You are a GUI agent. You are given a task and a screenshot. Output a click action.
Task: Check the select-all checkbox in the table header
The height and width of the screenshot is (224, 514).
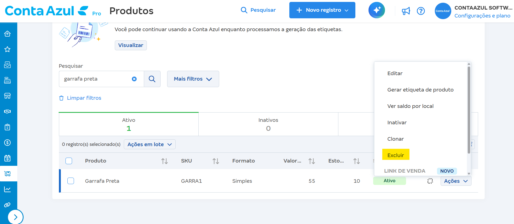pos(69,161)
